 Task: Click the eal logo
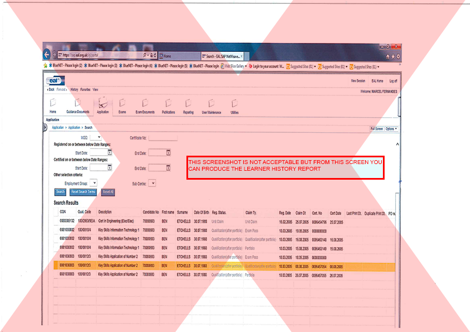(x=55, y=80)
